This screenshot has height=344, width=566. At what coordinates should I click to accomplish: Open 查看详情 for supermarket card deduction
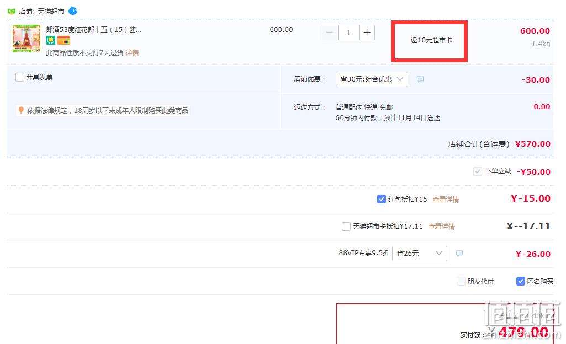click(441, 227)
